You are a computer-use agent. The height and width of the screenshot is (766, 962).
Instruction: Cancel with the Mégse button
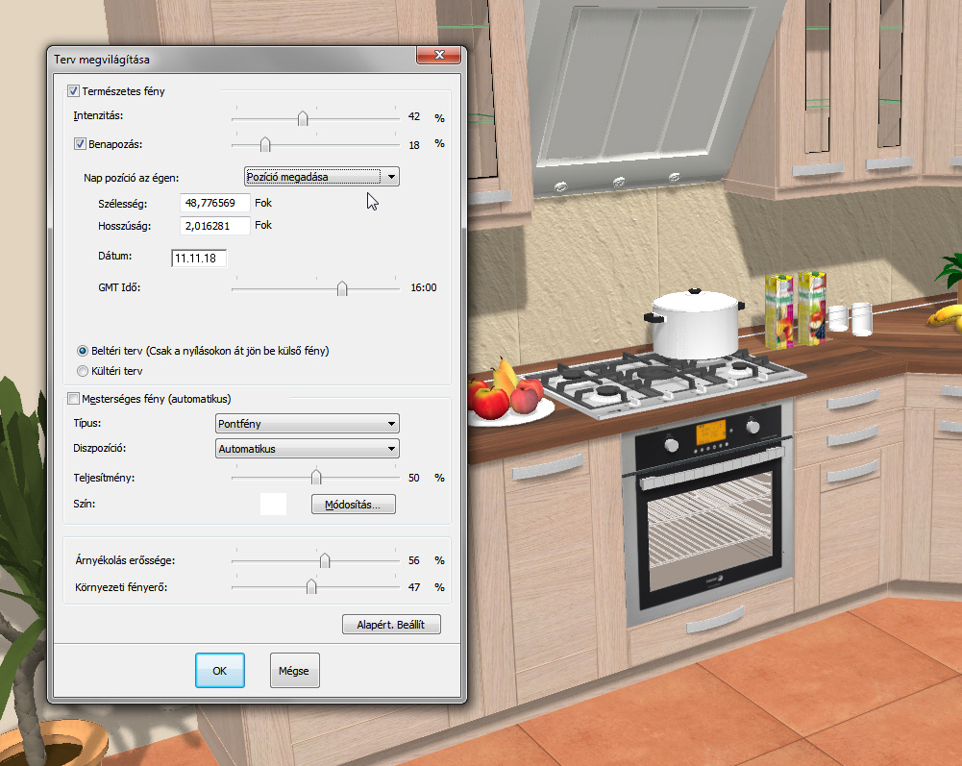tap(294, 671)
